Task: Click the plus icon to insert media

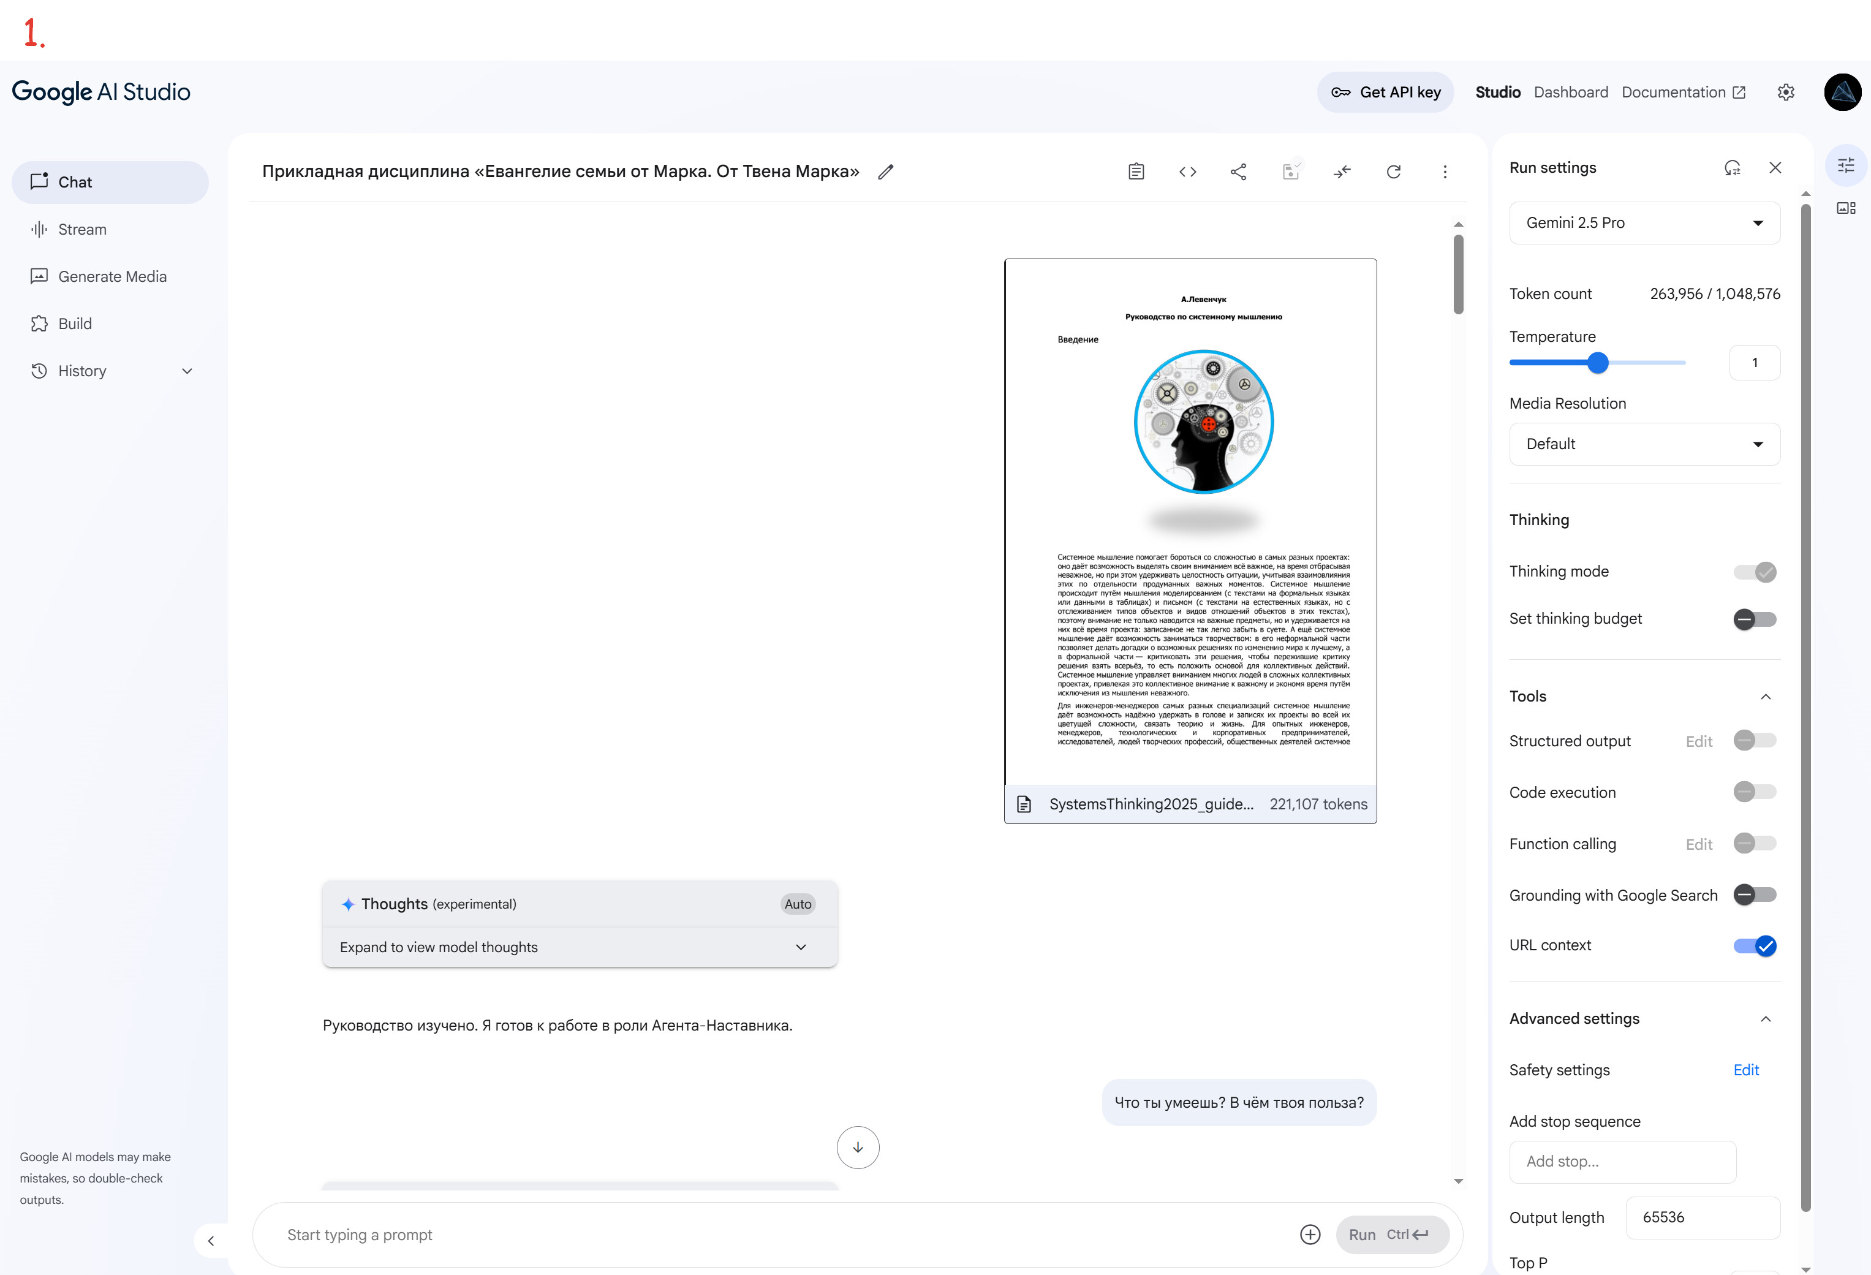Action: (x=1310, y=1235)
